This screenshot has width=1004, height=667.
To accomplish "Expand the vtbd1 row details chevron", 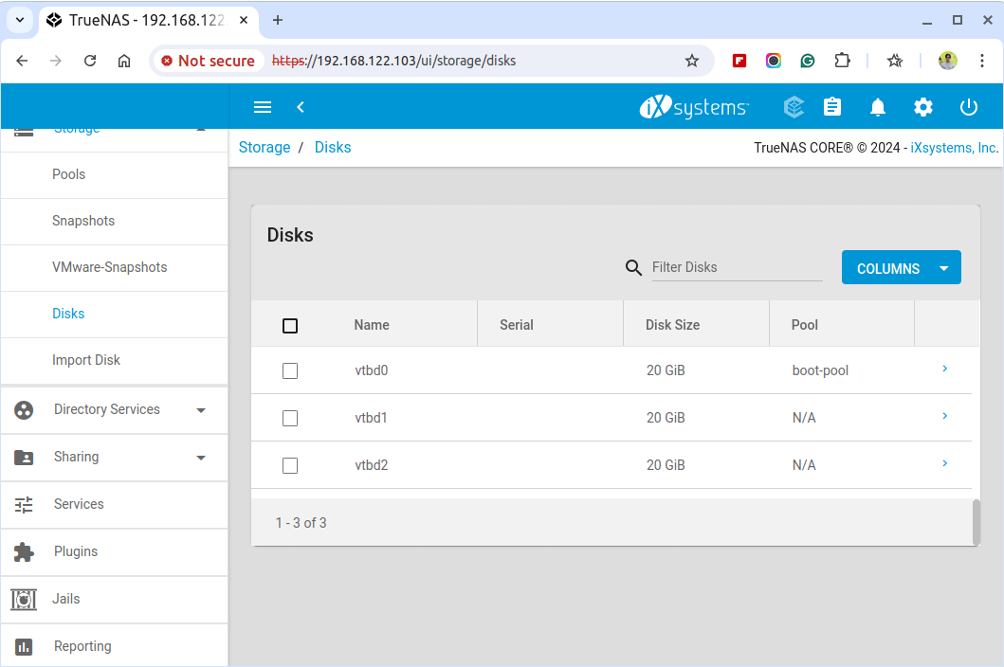I will [x=944, y=416].
